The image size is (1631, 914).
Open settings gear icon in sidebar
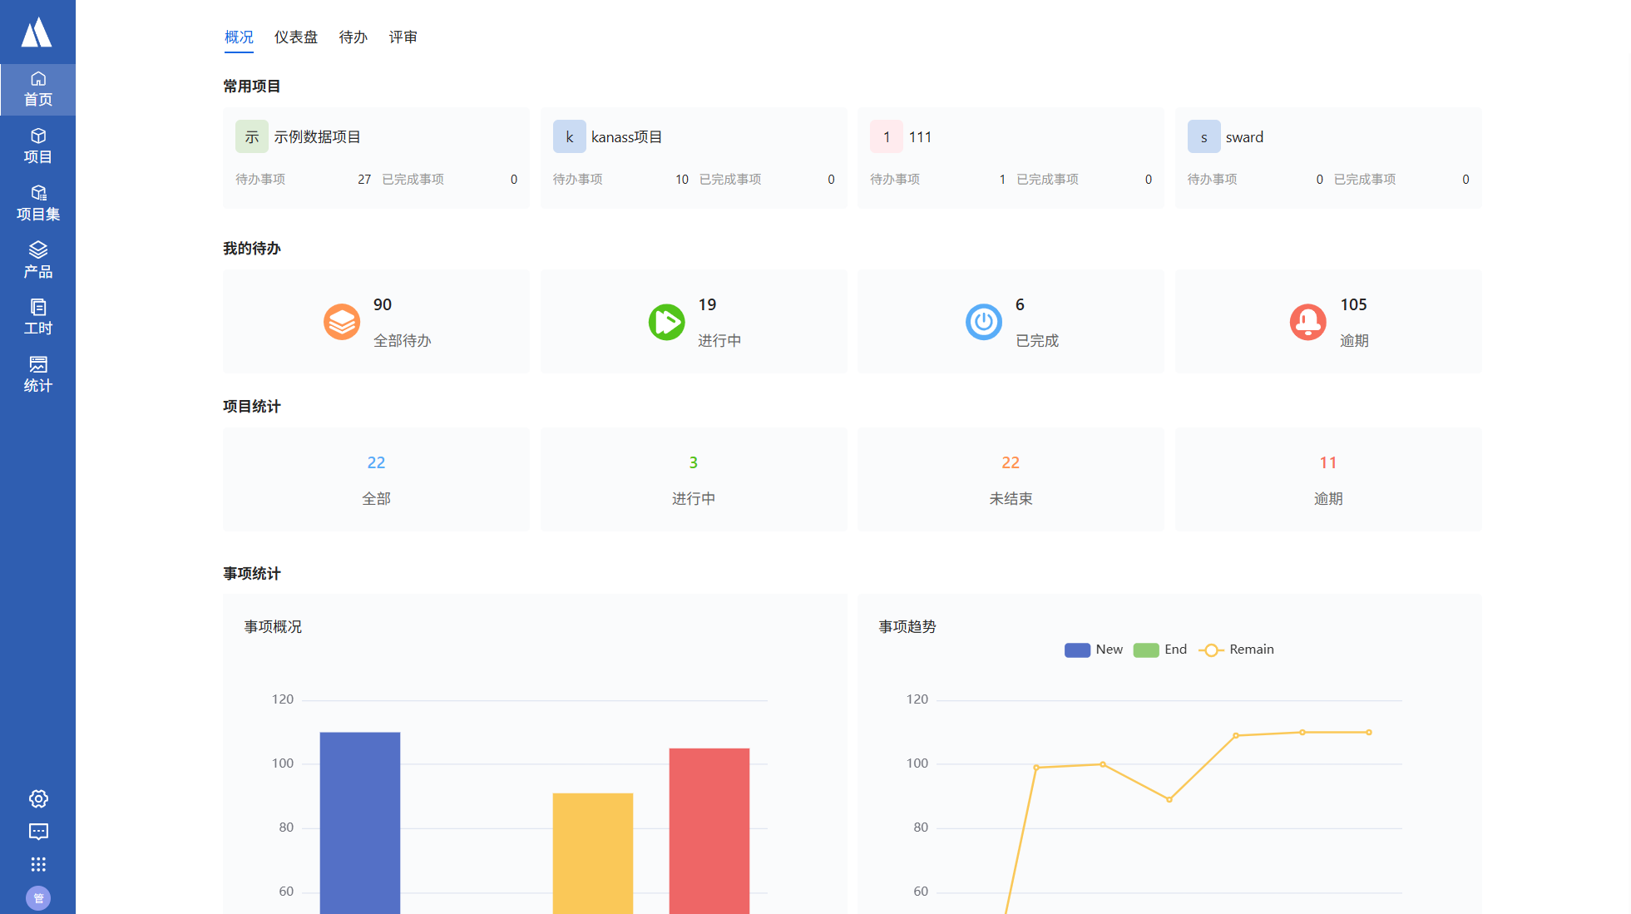point(38,798)
